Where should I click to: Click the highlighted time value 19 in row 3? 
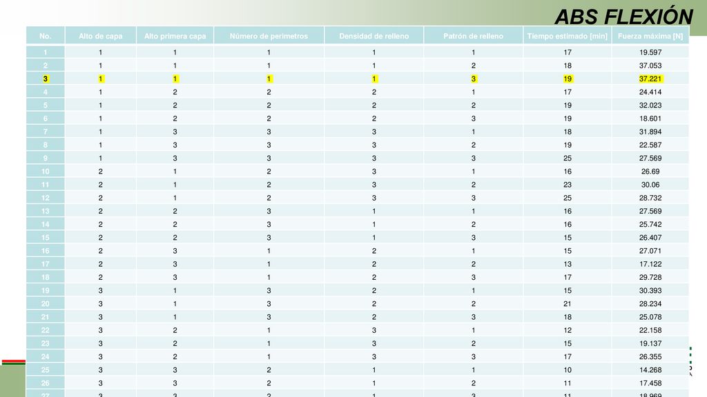click(568, 79)
